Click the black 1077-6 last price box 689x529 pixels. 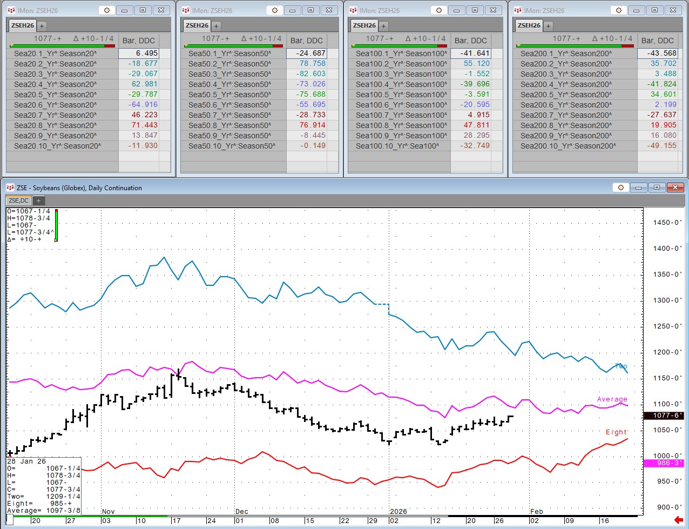[x=665, y=416]
